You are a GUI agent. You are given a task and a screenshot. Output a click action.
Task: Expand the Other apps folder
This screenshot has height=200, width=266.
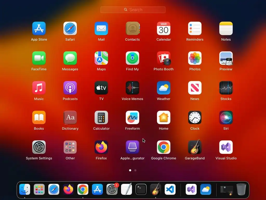click(x=70, y=147)
